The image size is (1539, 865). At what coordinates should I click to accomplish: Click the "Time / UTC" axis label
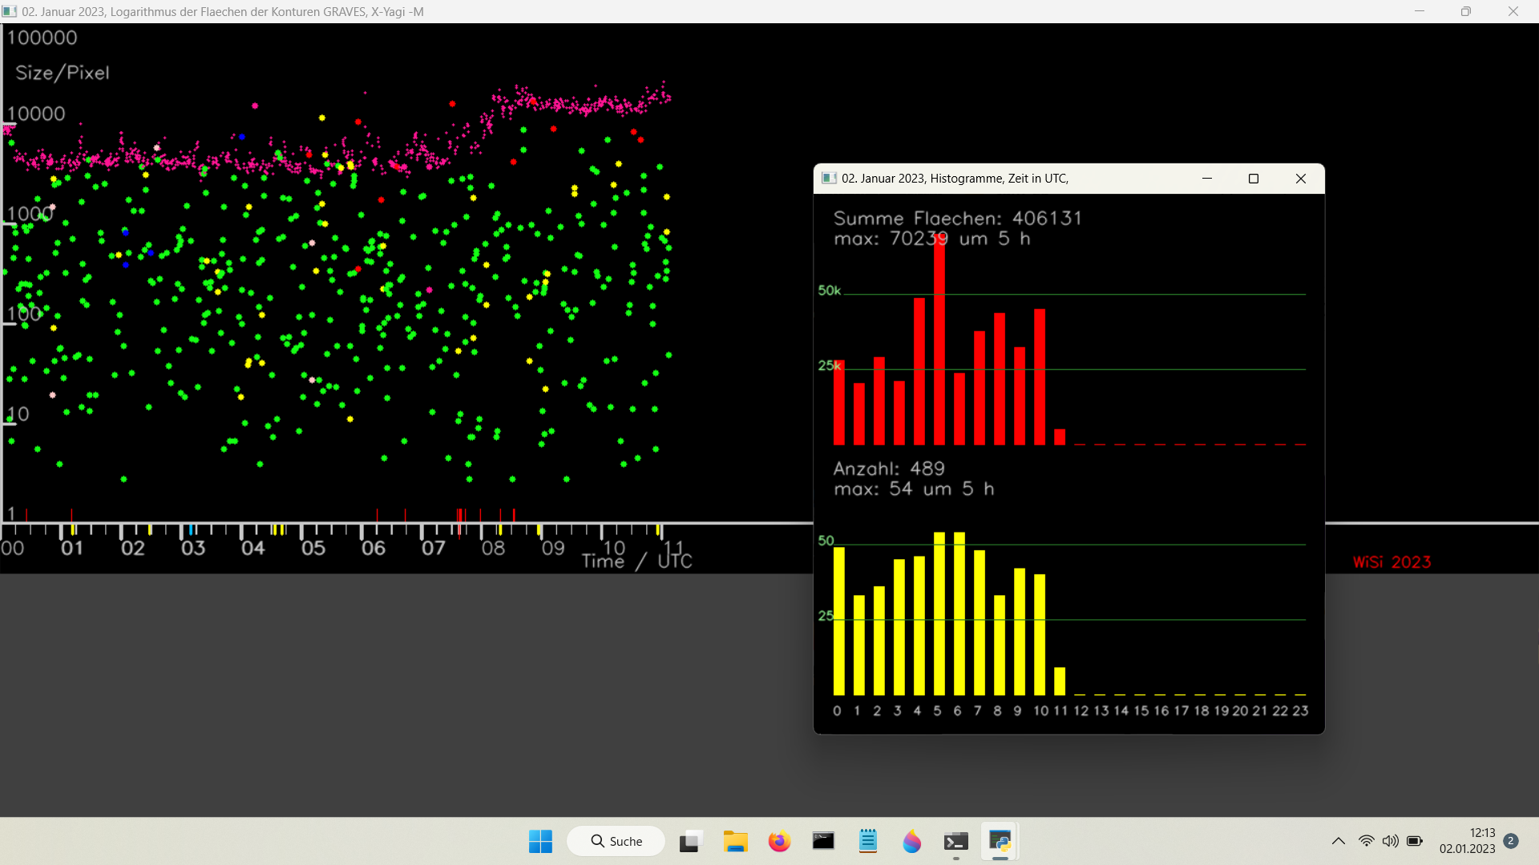pos(636,561)
